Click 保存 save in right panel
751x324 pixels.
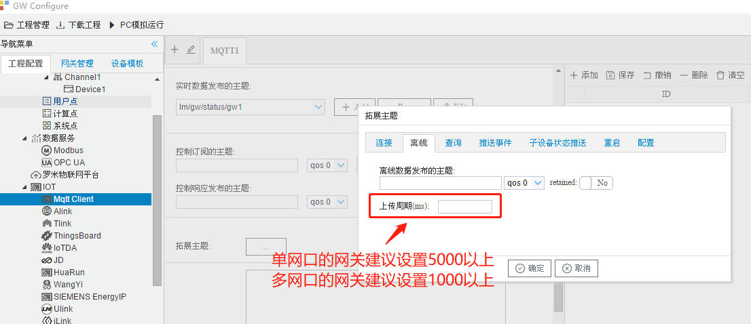620,75
